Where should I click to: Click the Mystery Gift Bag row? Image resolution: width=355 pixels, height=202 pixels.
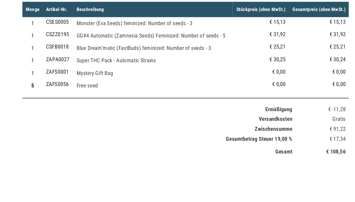(186, 73)
